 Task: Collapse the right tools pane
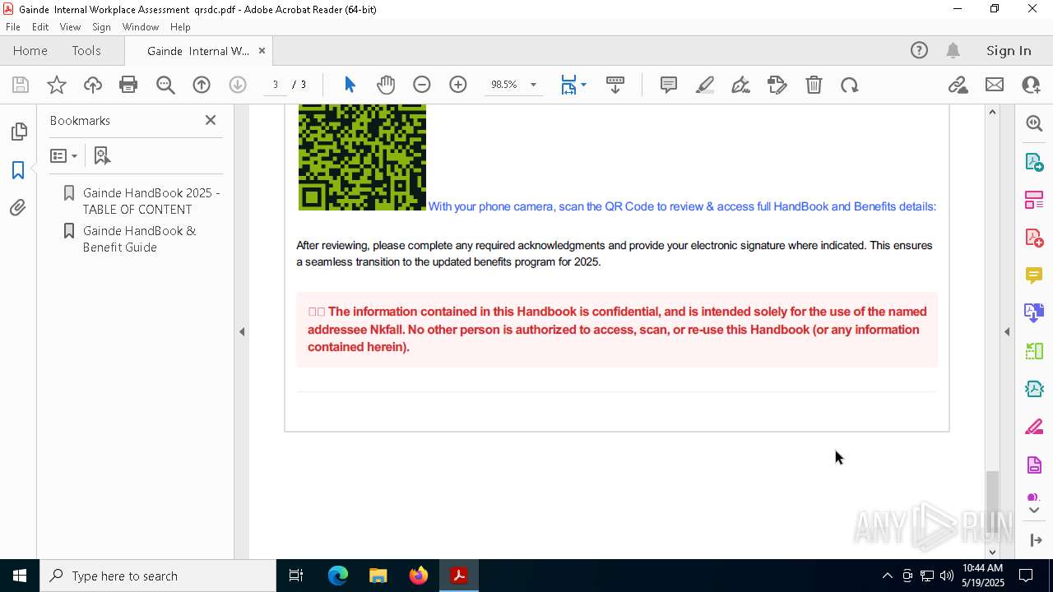click(1007, 332)
